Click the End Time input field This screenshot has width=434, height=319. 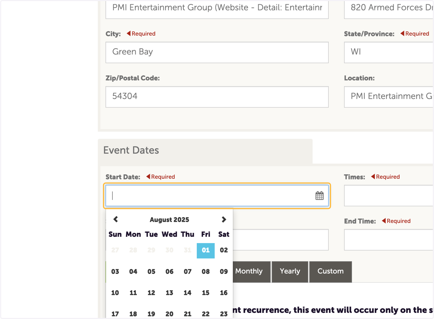389,240
